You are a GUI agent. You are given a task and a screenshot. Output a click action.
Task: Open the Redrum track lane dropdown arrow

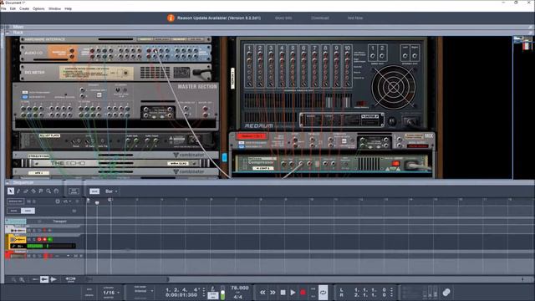[x=68, y=256]
